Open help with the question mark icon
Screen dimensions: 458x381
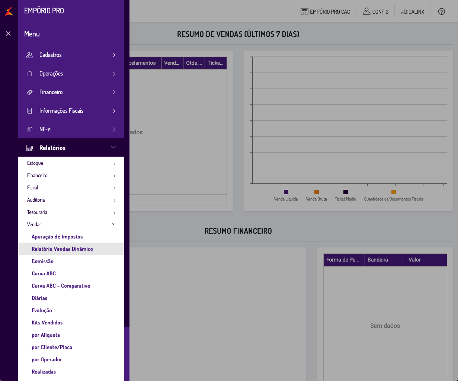coord(442,12)
